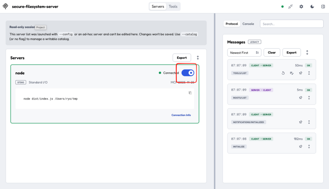Click the SERVER → CLIENT direction badge
Screen dimensions: 329x189
tap(261, 90)
